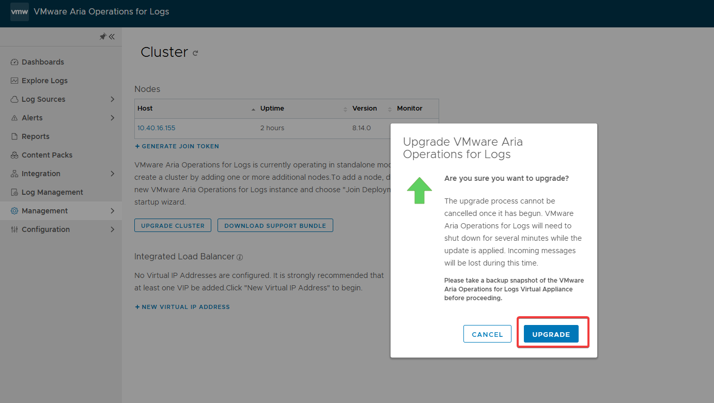The image size is (714, 403).
Task: Click the Monitor column header
Action: pos(410,109)
